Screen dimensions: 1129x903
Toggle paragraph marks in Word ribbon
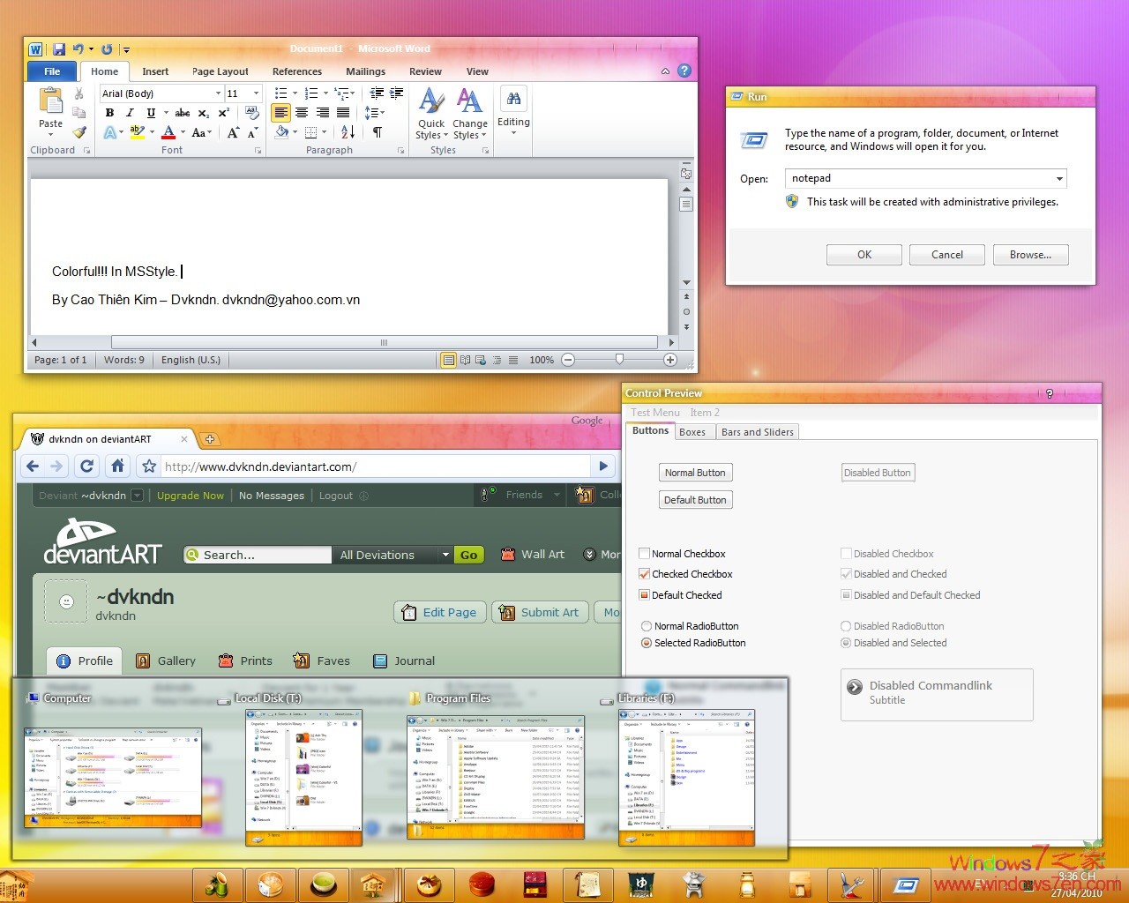tap(378, 132)
